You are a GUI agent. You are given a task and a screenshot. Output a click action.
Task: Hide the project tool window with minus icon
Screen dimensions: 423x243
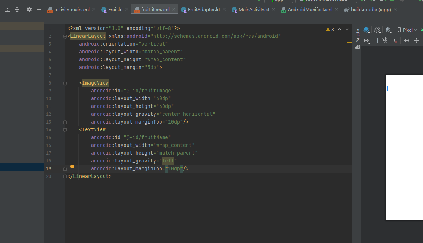39,9
